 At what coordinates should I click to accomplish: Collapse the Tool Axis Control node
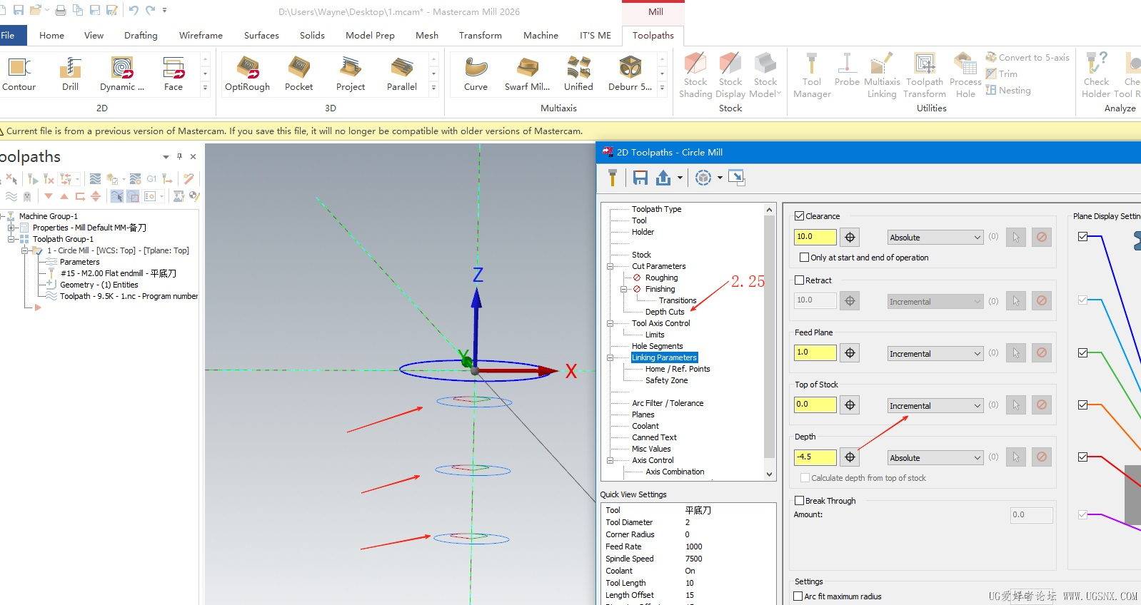coord(610,324)
